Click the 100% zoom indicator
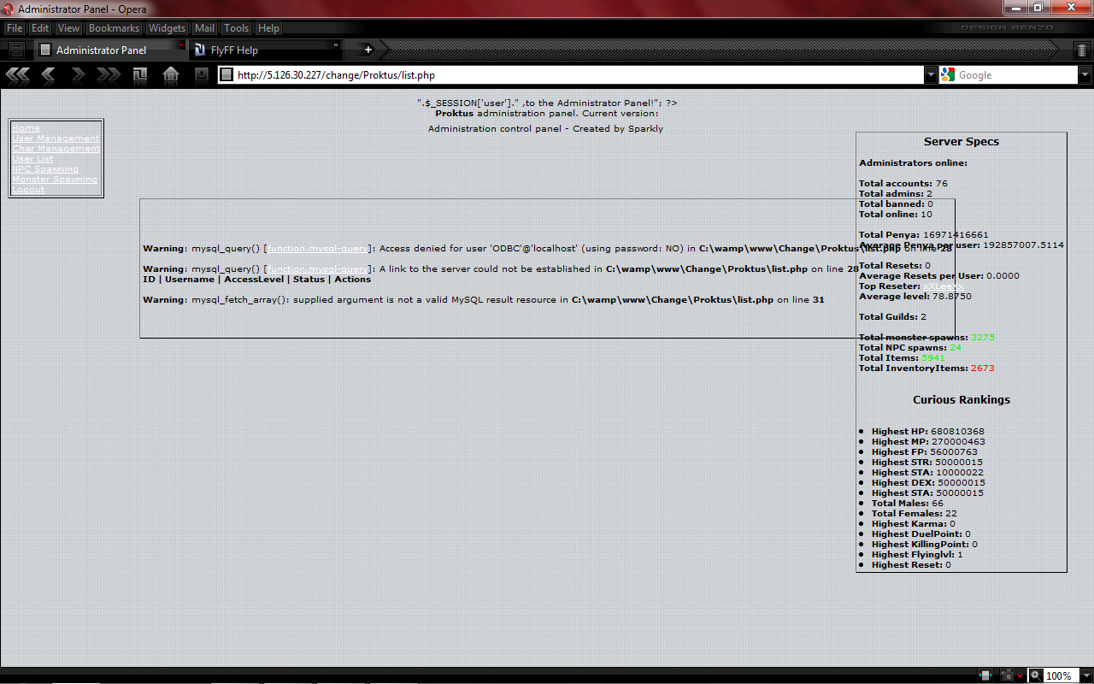 [x=1057, y=675]
